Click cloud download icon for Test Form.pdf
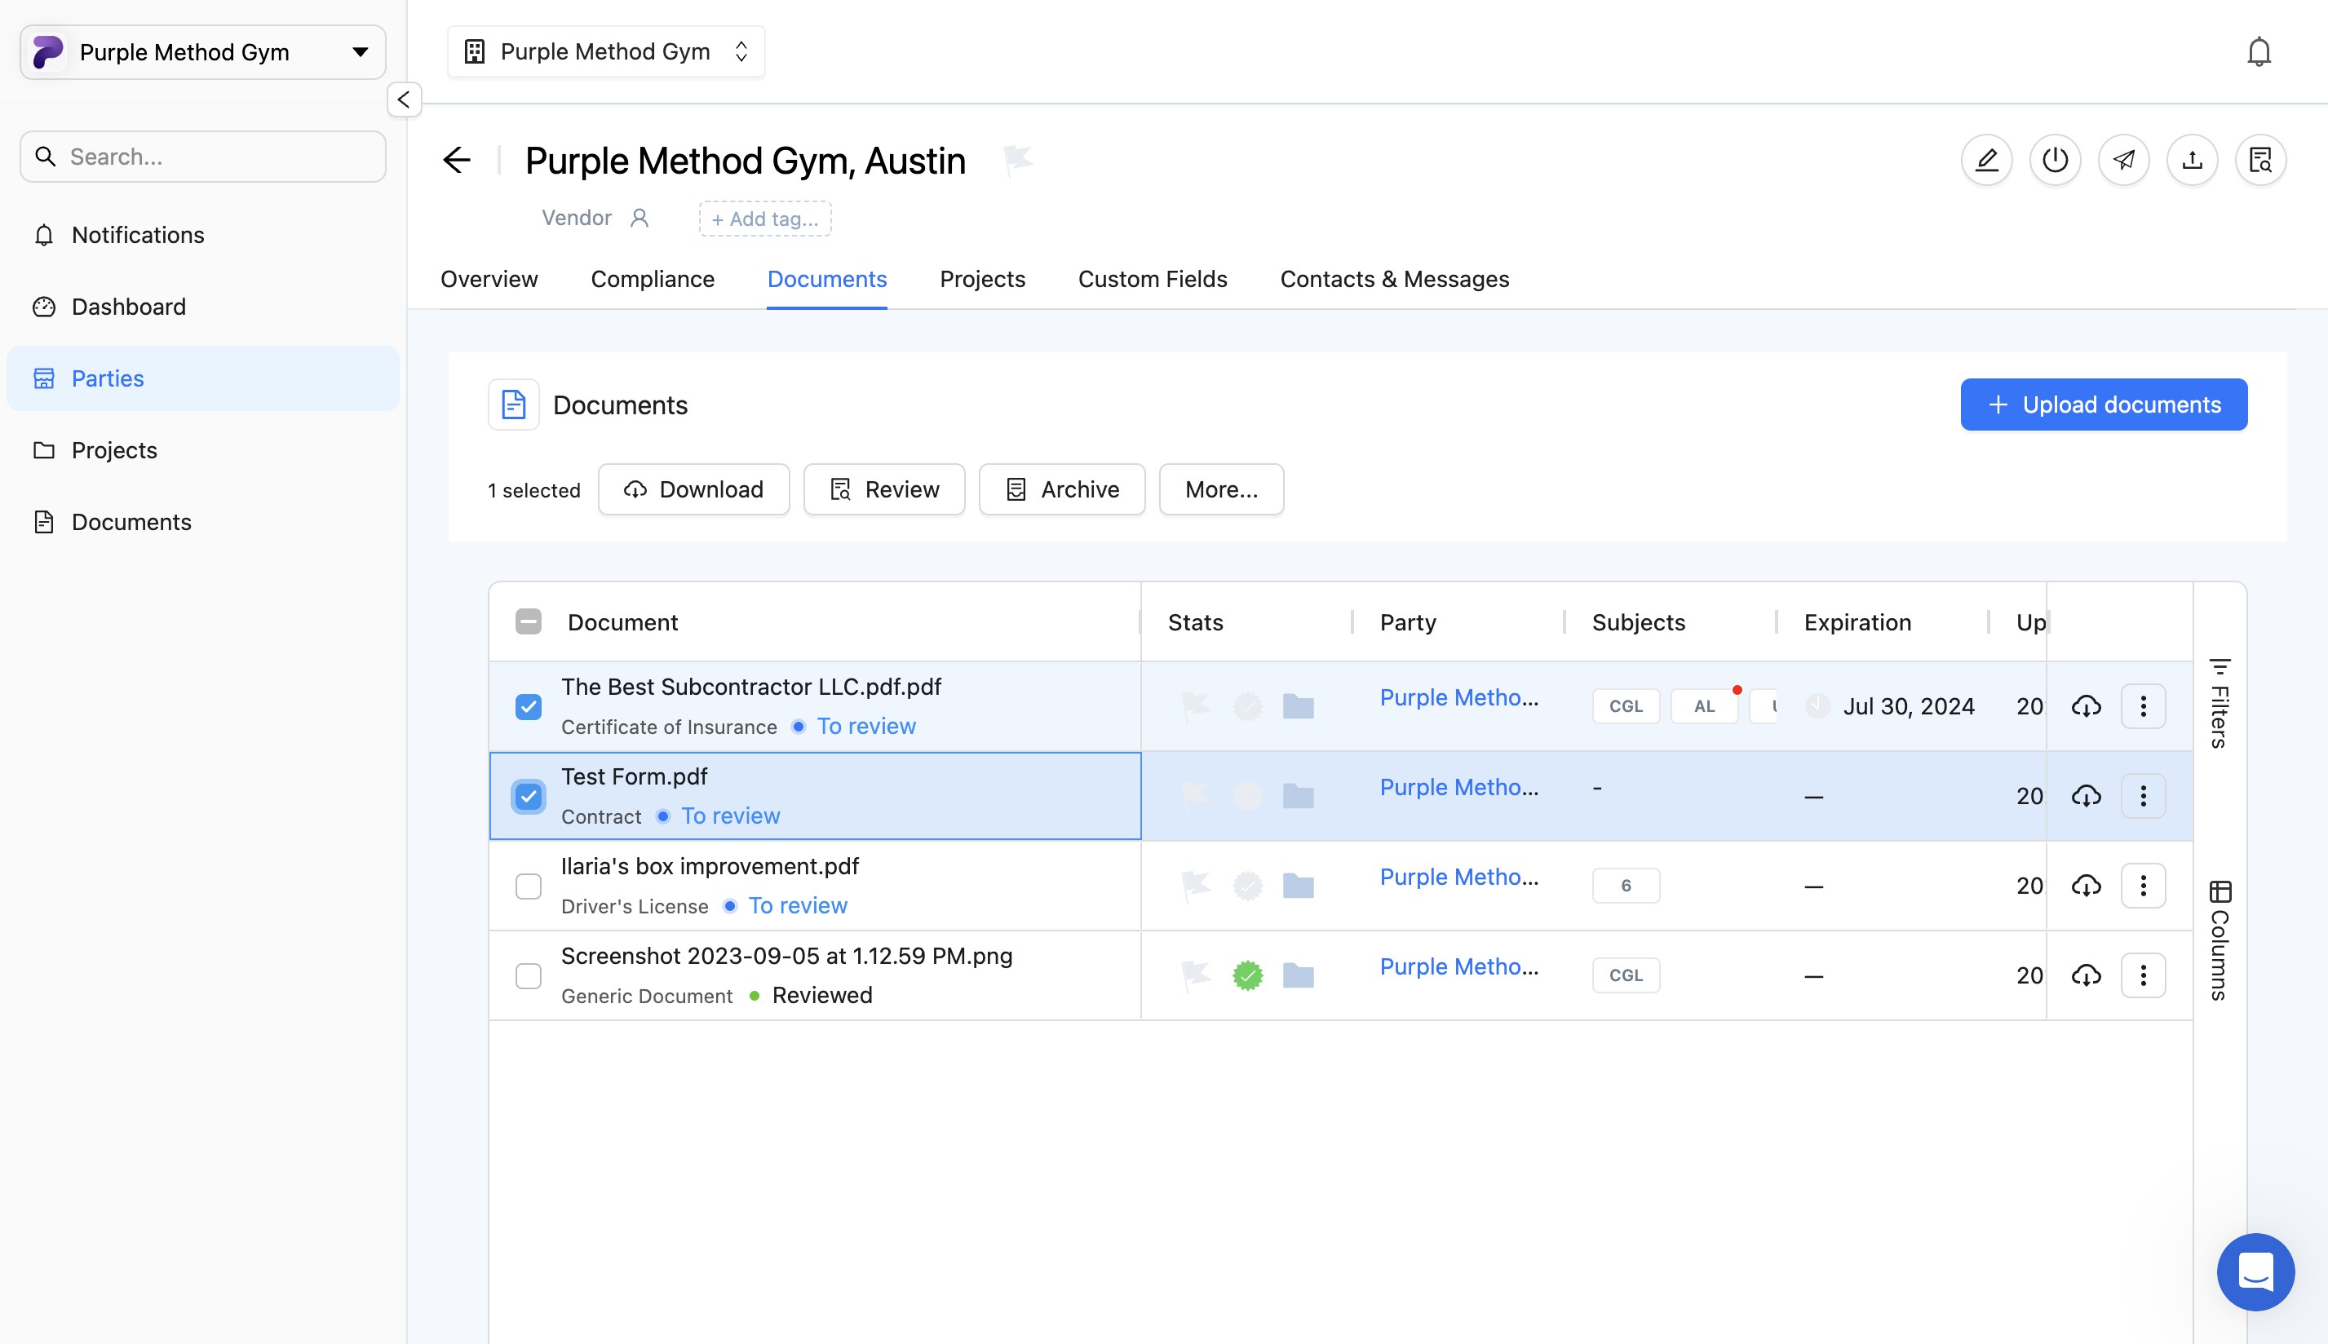Image resolution: width=2328 pixels, height=1344 pixels. [x=2085, y=796]
